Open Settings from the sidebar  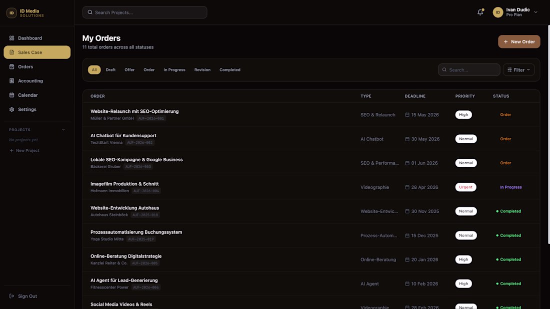click(x=27, y=109)
